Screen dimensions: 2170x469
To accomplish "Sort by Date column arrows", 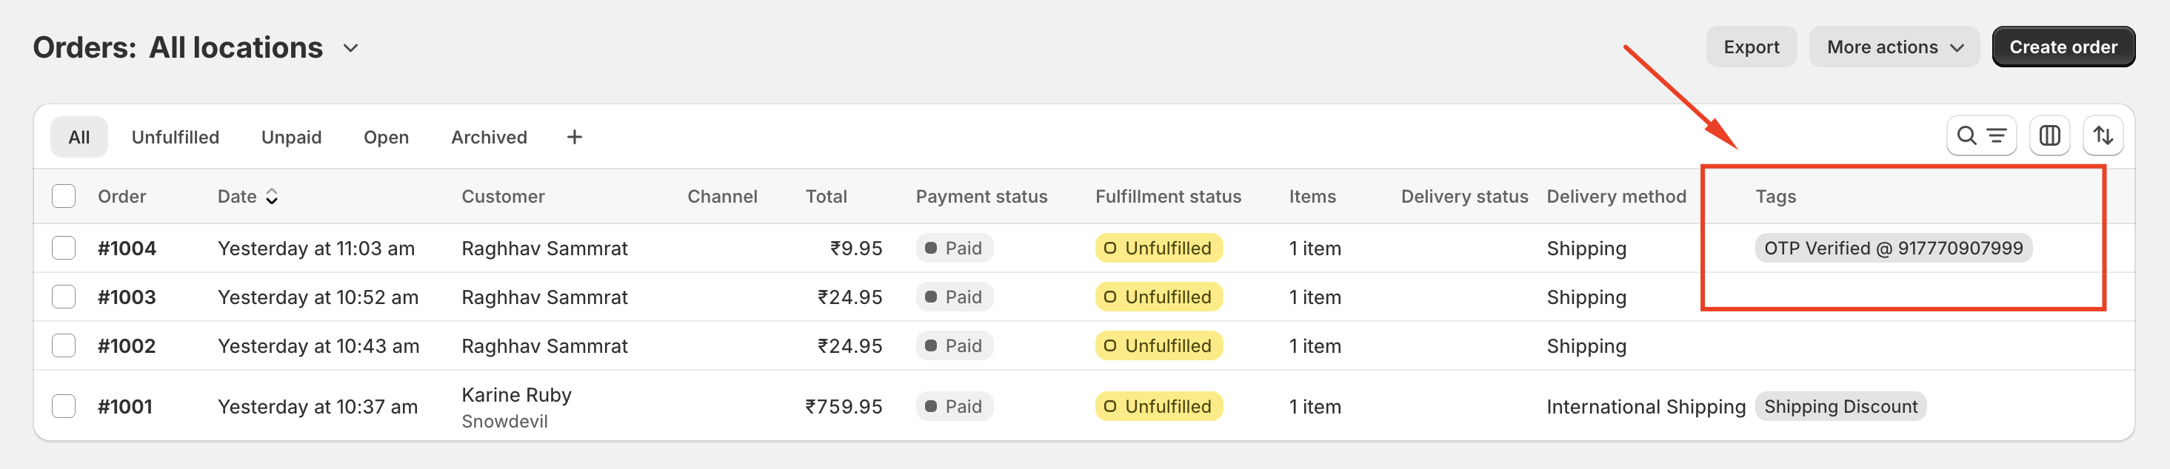I will 271,196.
